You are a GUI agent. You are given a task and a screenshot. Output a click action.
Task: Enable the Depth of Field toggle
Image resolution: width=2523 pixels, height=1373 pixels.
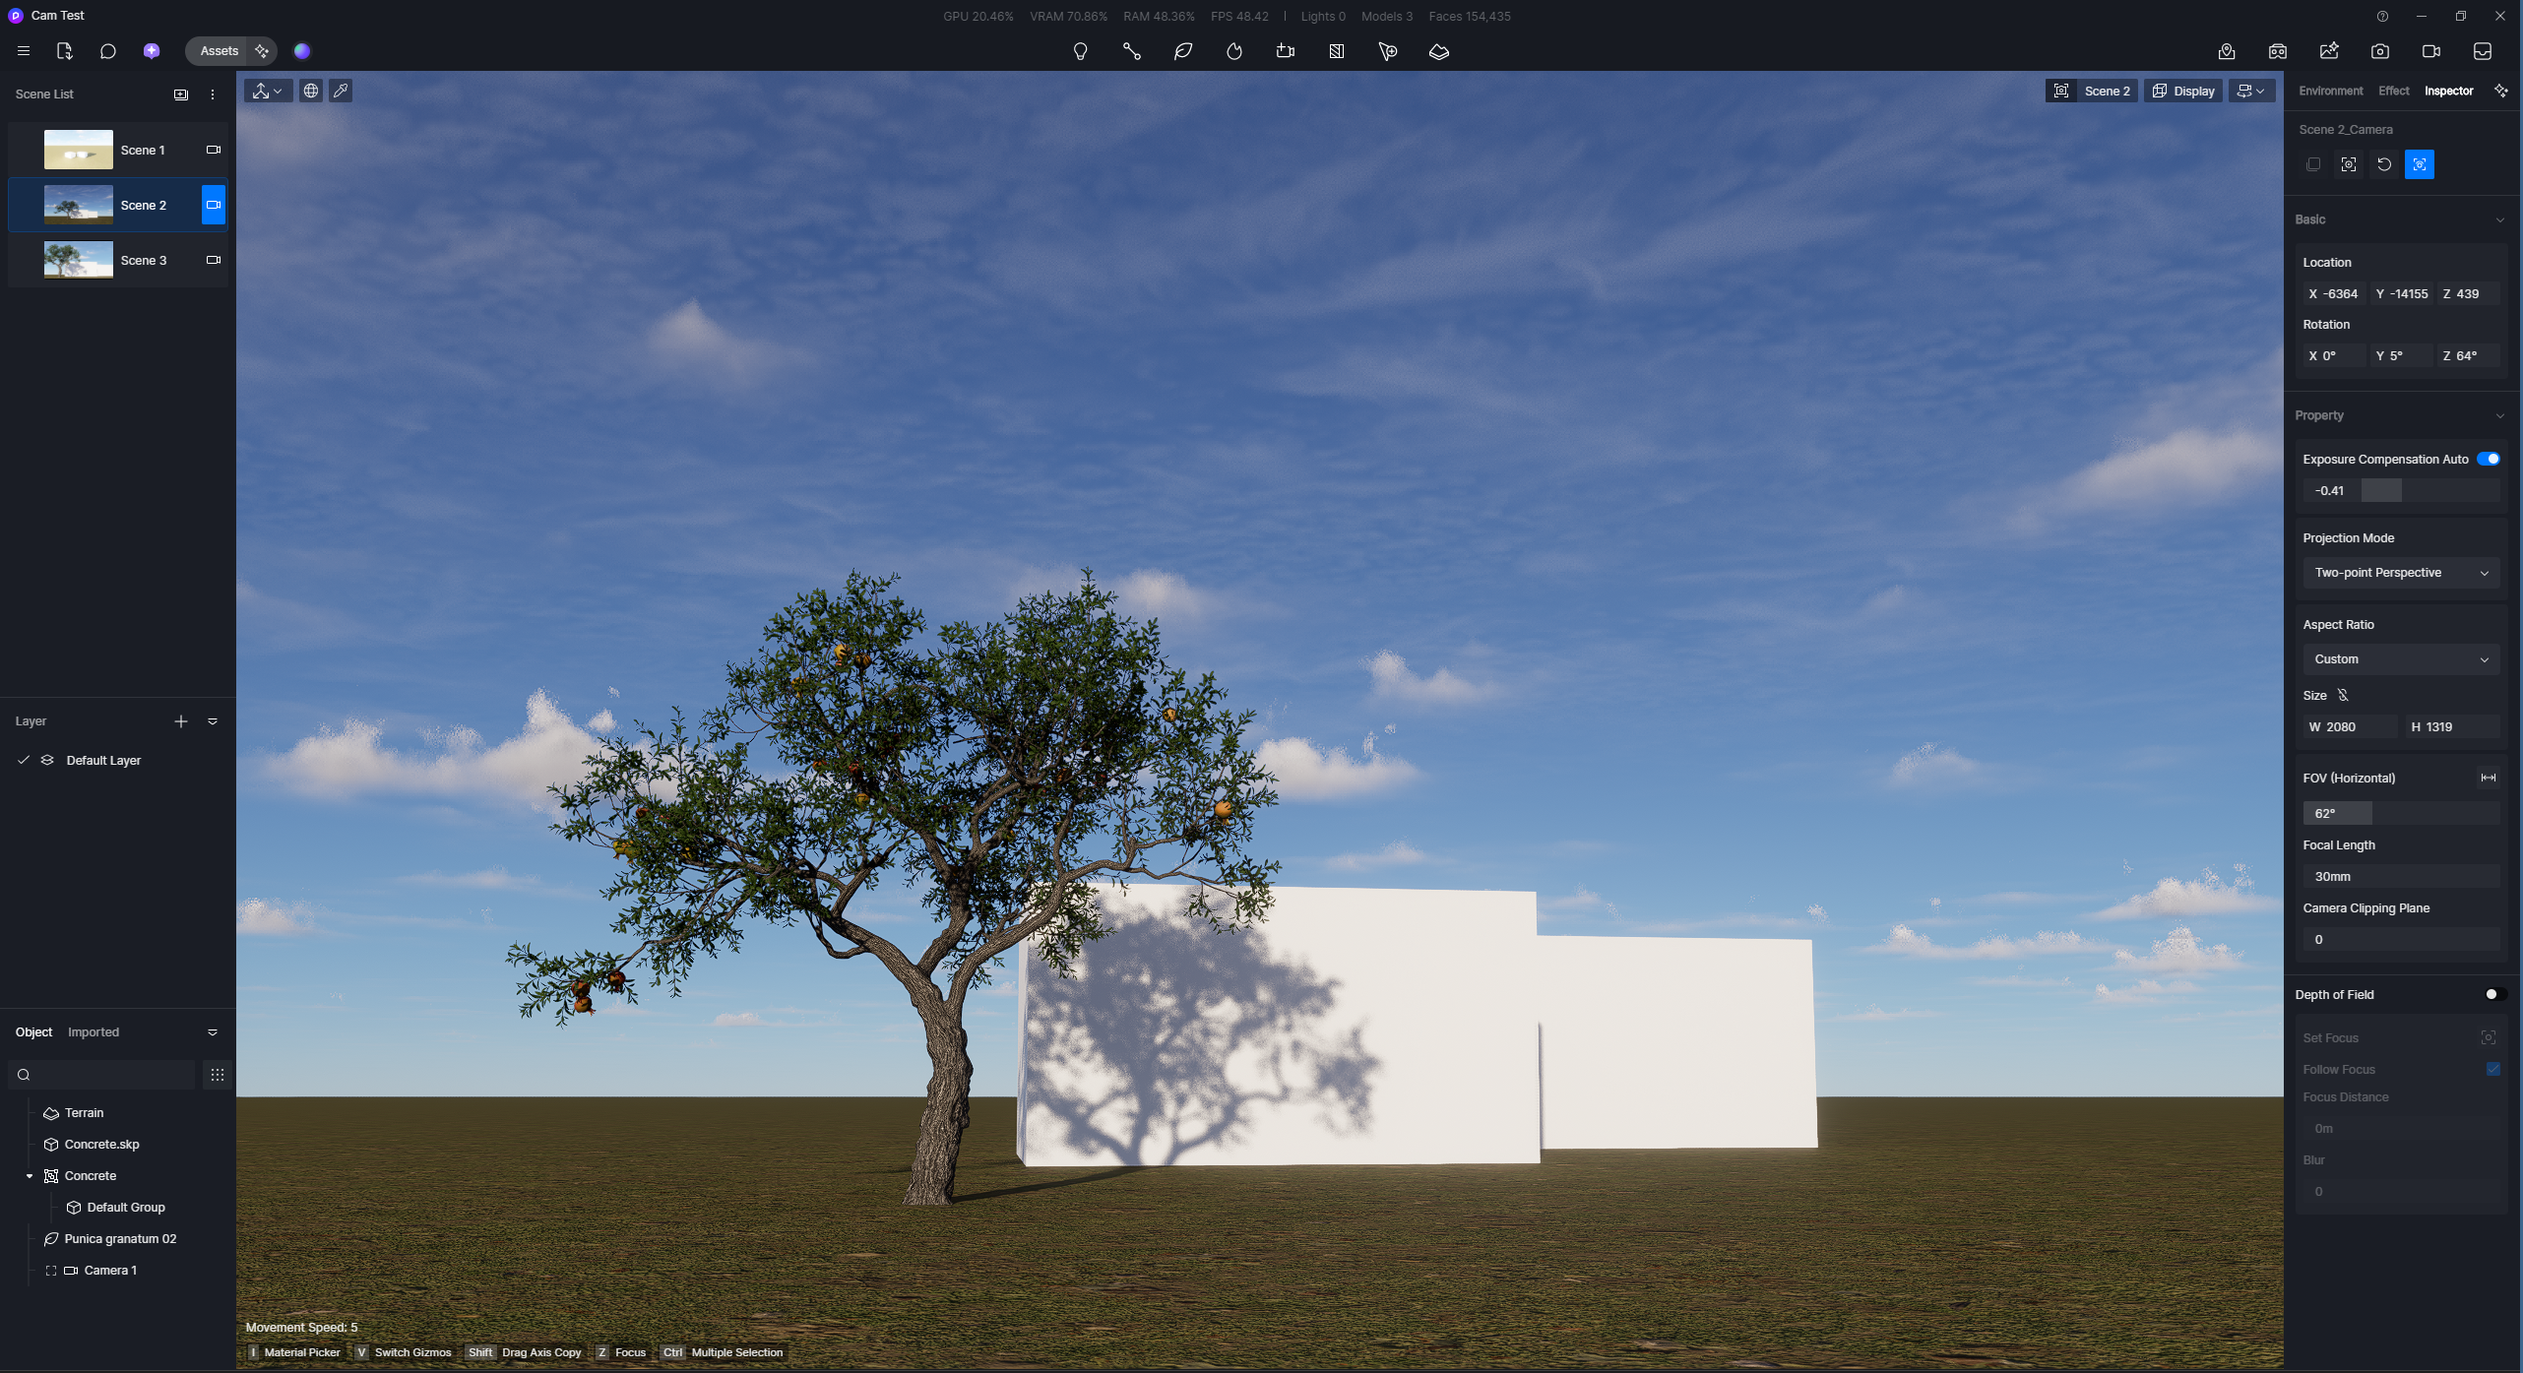click(x=2493, y=994)
